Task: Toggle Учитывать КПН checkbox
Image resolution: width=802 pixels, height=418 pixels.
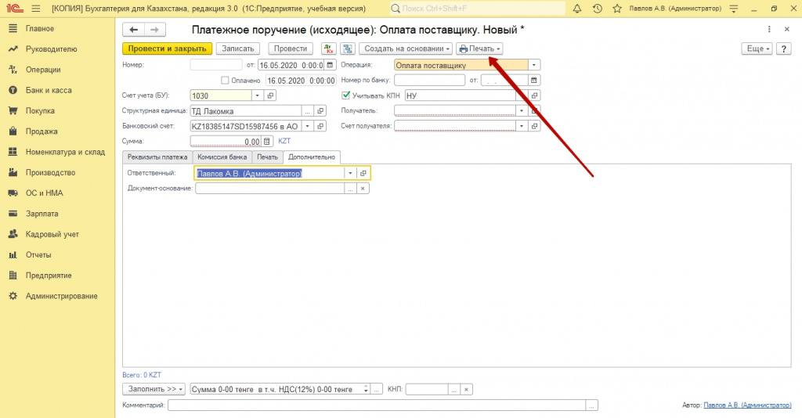Action: 345,95
